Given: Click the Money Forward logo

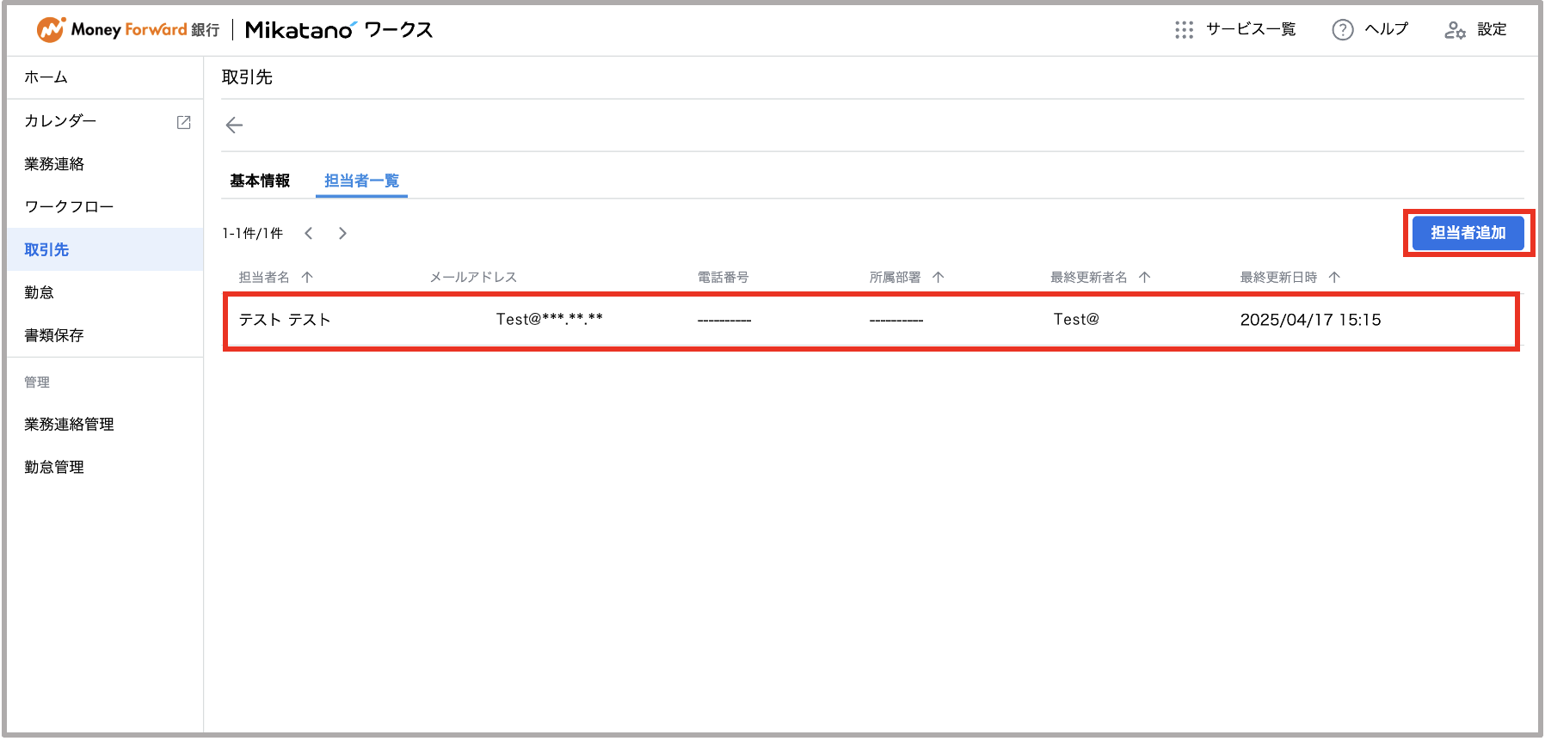Looking at the screenshot, I should click(x=51, y=30).
